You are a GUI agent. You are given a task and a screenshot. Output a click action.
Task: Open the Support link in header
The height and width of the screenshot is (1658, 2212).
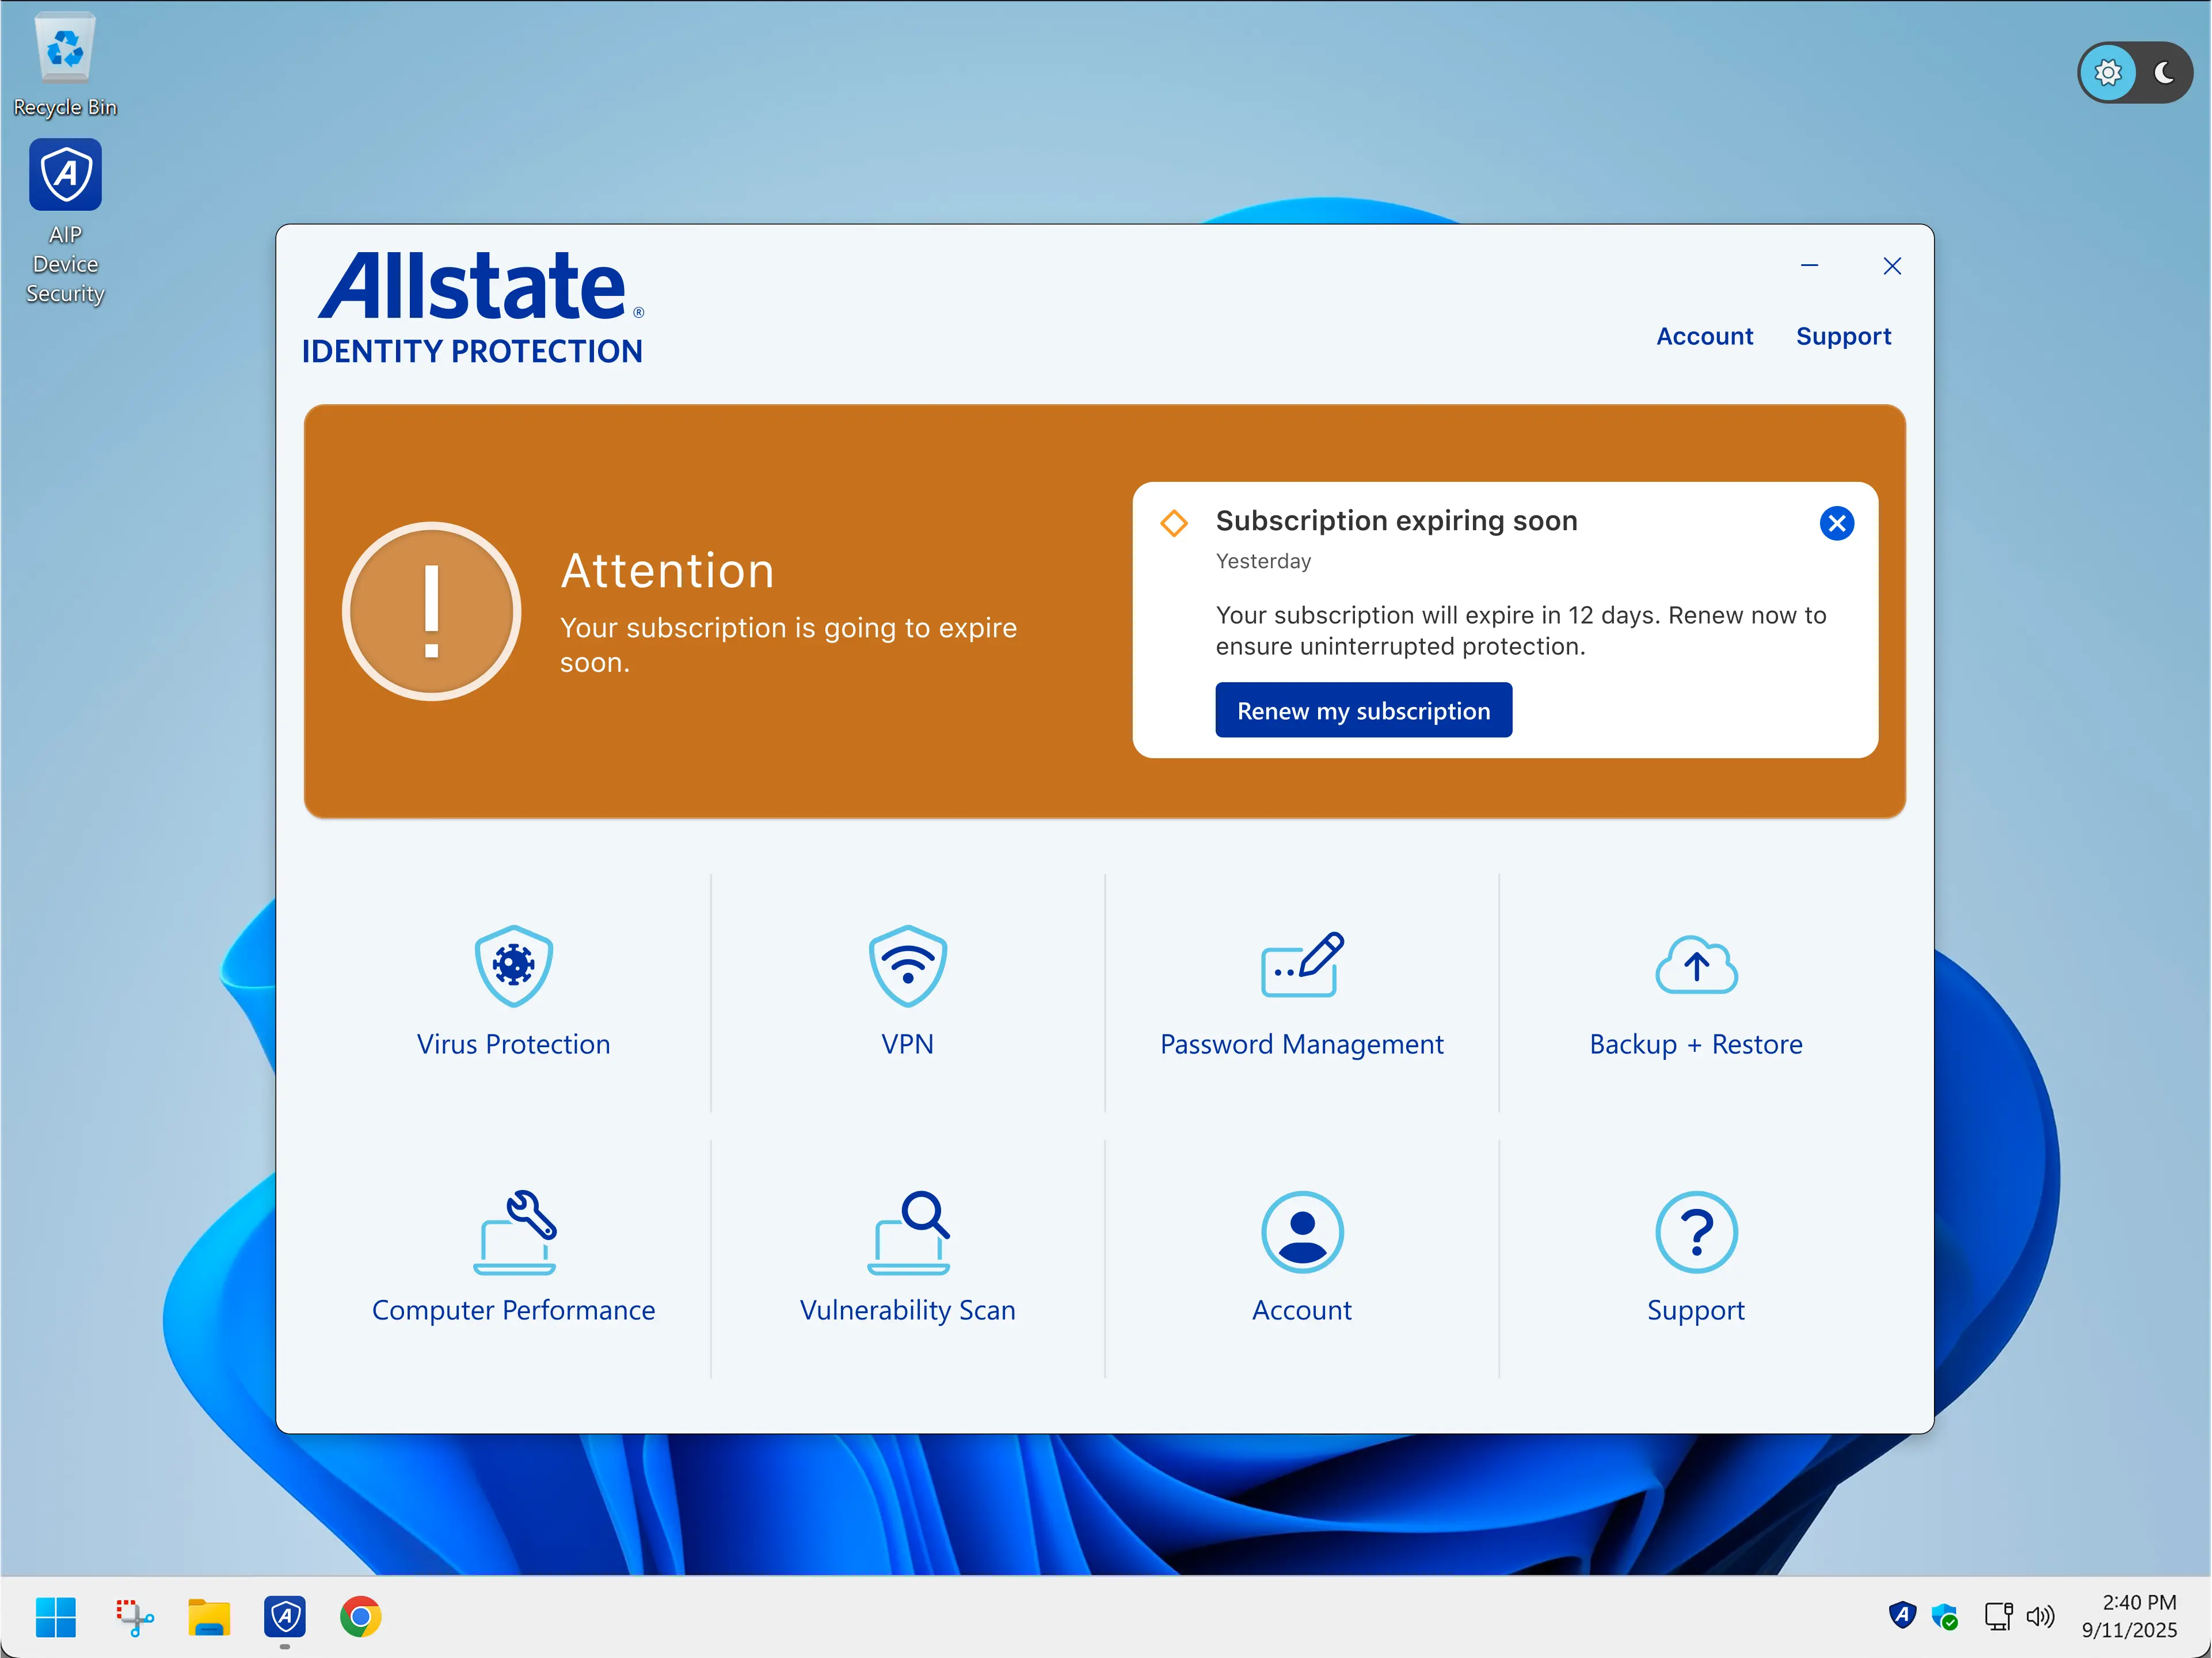coord(1843,336)
